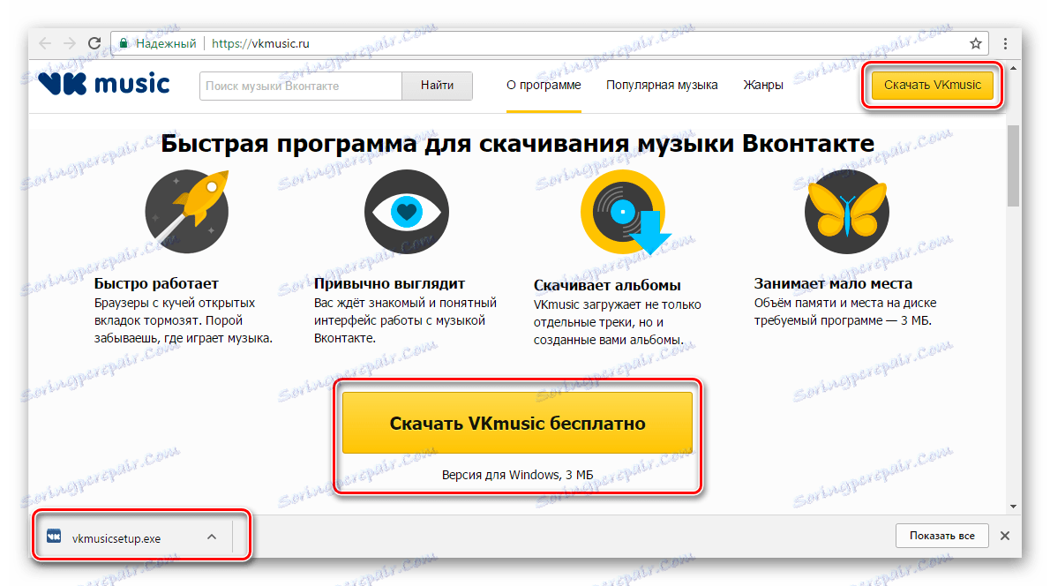Expand the vkmusicsetup.exe download chevron
This screenshot has height=586, width=1050.
(x=211, y=536)
